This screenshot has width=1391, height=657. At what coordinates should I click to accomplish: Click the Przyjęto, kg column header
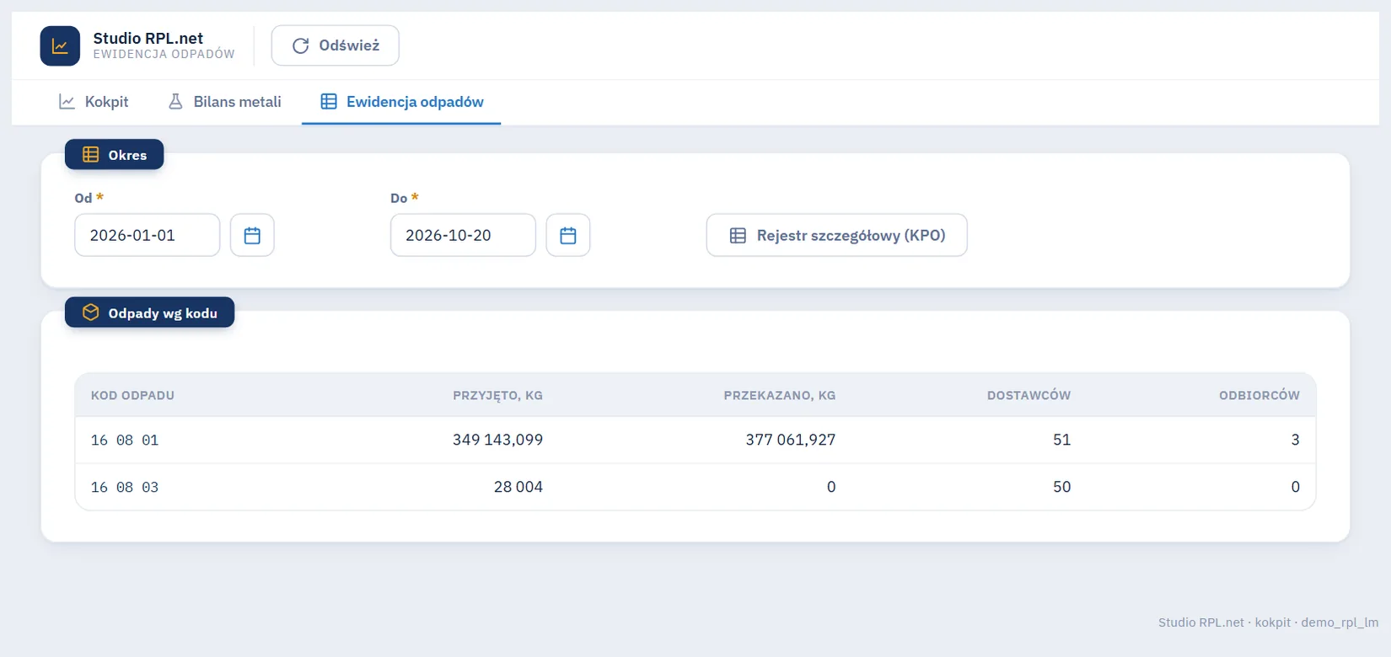497,395
